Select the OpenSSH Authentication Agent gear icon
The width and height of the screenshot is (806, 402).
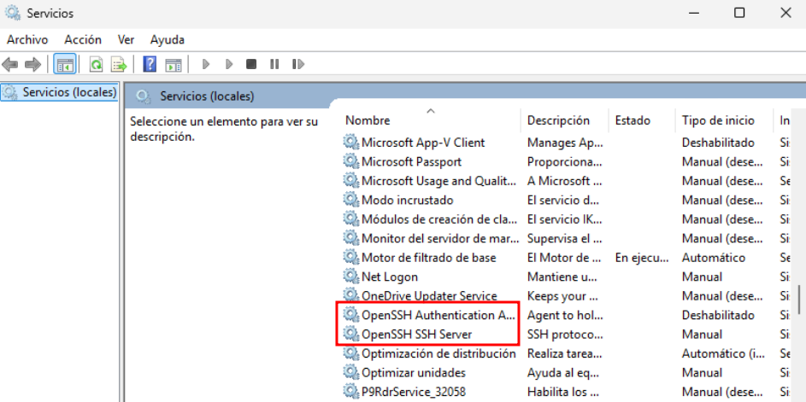click(350, 315)
